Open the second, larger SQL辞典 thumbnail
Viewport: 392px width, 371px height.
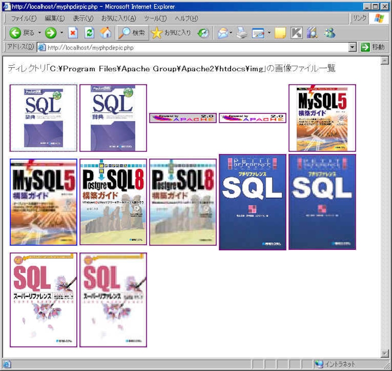(x=113, y=118)
